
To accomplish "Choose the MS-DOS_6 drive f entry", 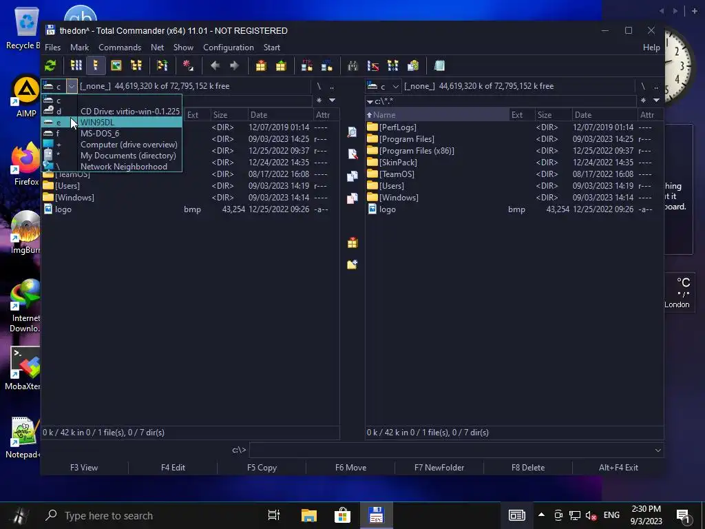I will click(112, 133).
